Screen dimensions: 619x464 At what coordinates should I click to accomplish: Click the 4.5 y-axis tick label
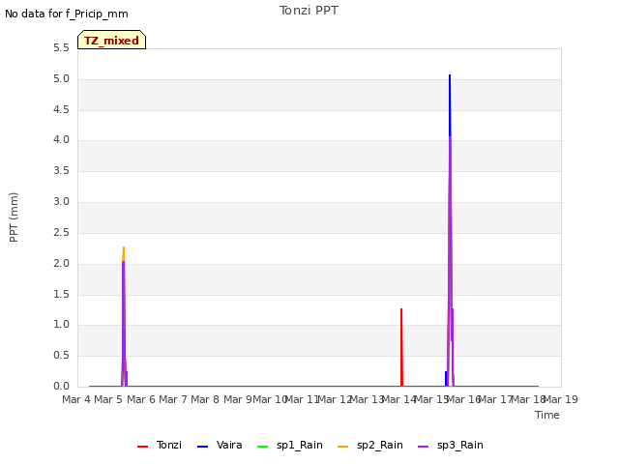pos(61,109)
